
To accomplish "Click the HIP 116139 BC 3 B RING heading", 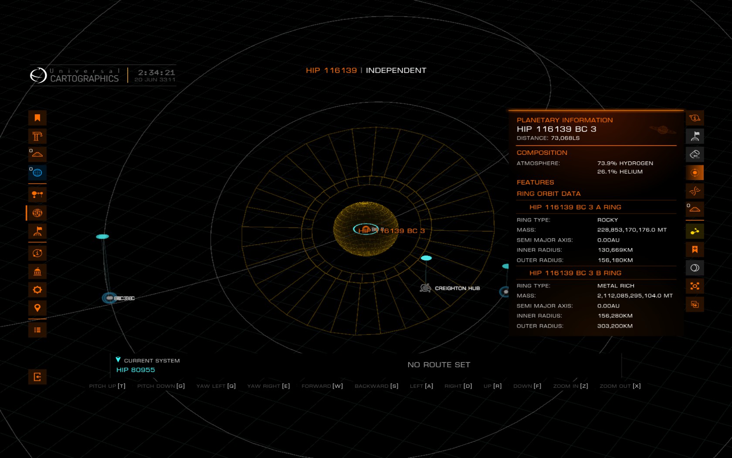I will [x=575, y=273].
